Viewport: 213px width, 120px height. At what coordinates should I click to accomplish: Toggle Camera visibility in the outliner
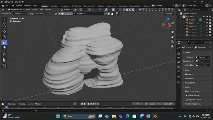[x=207, y=20]
